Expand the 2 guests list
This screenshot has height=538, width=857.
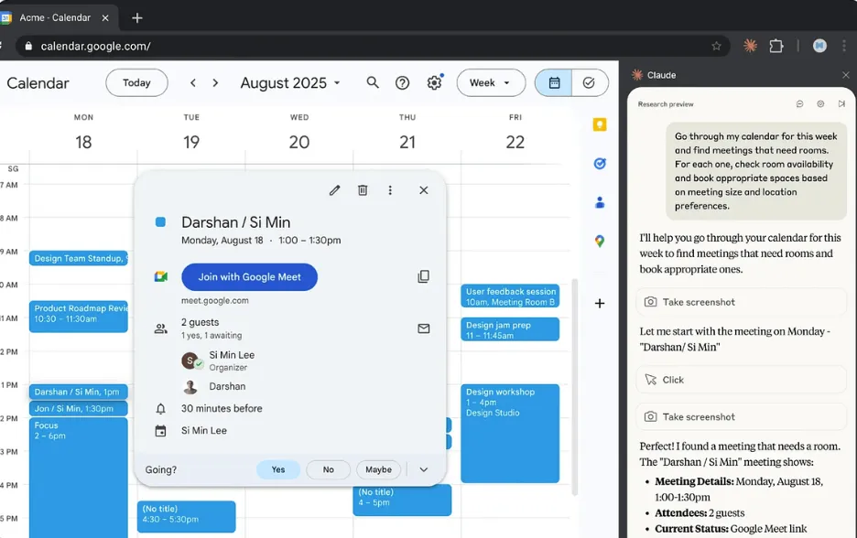[200, 322]
